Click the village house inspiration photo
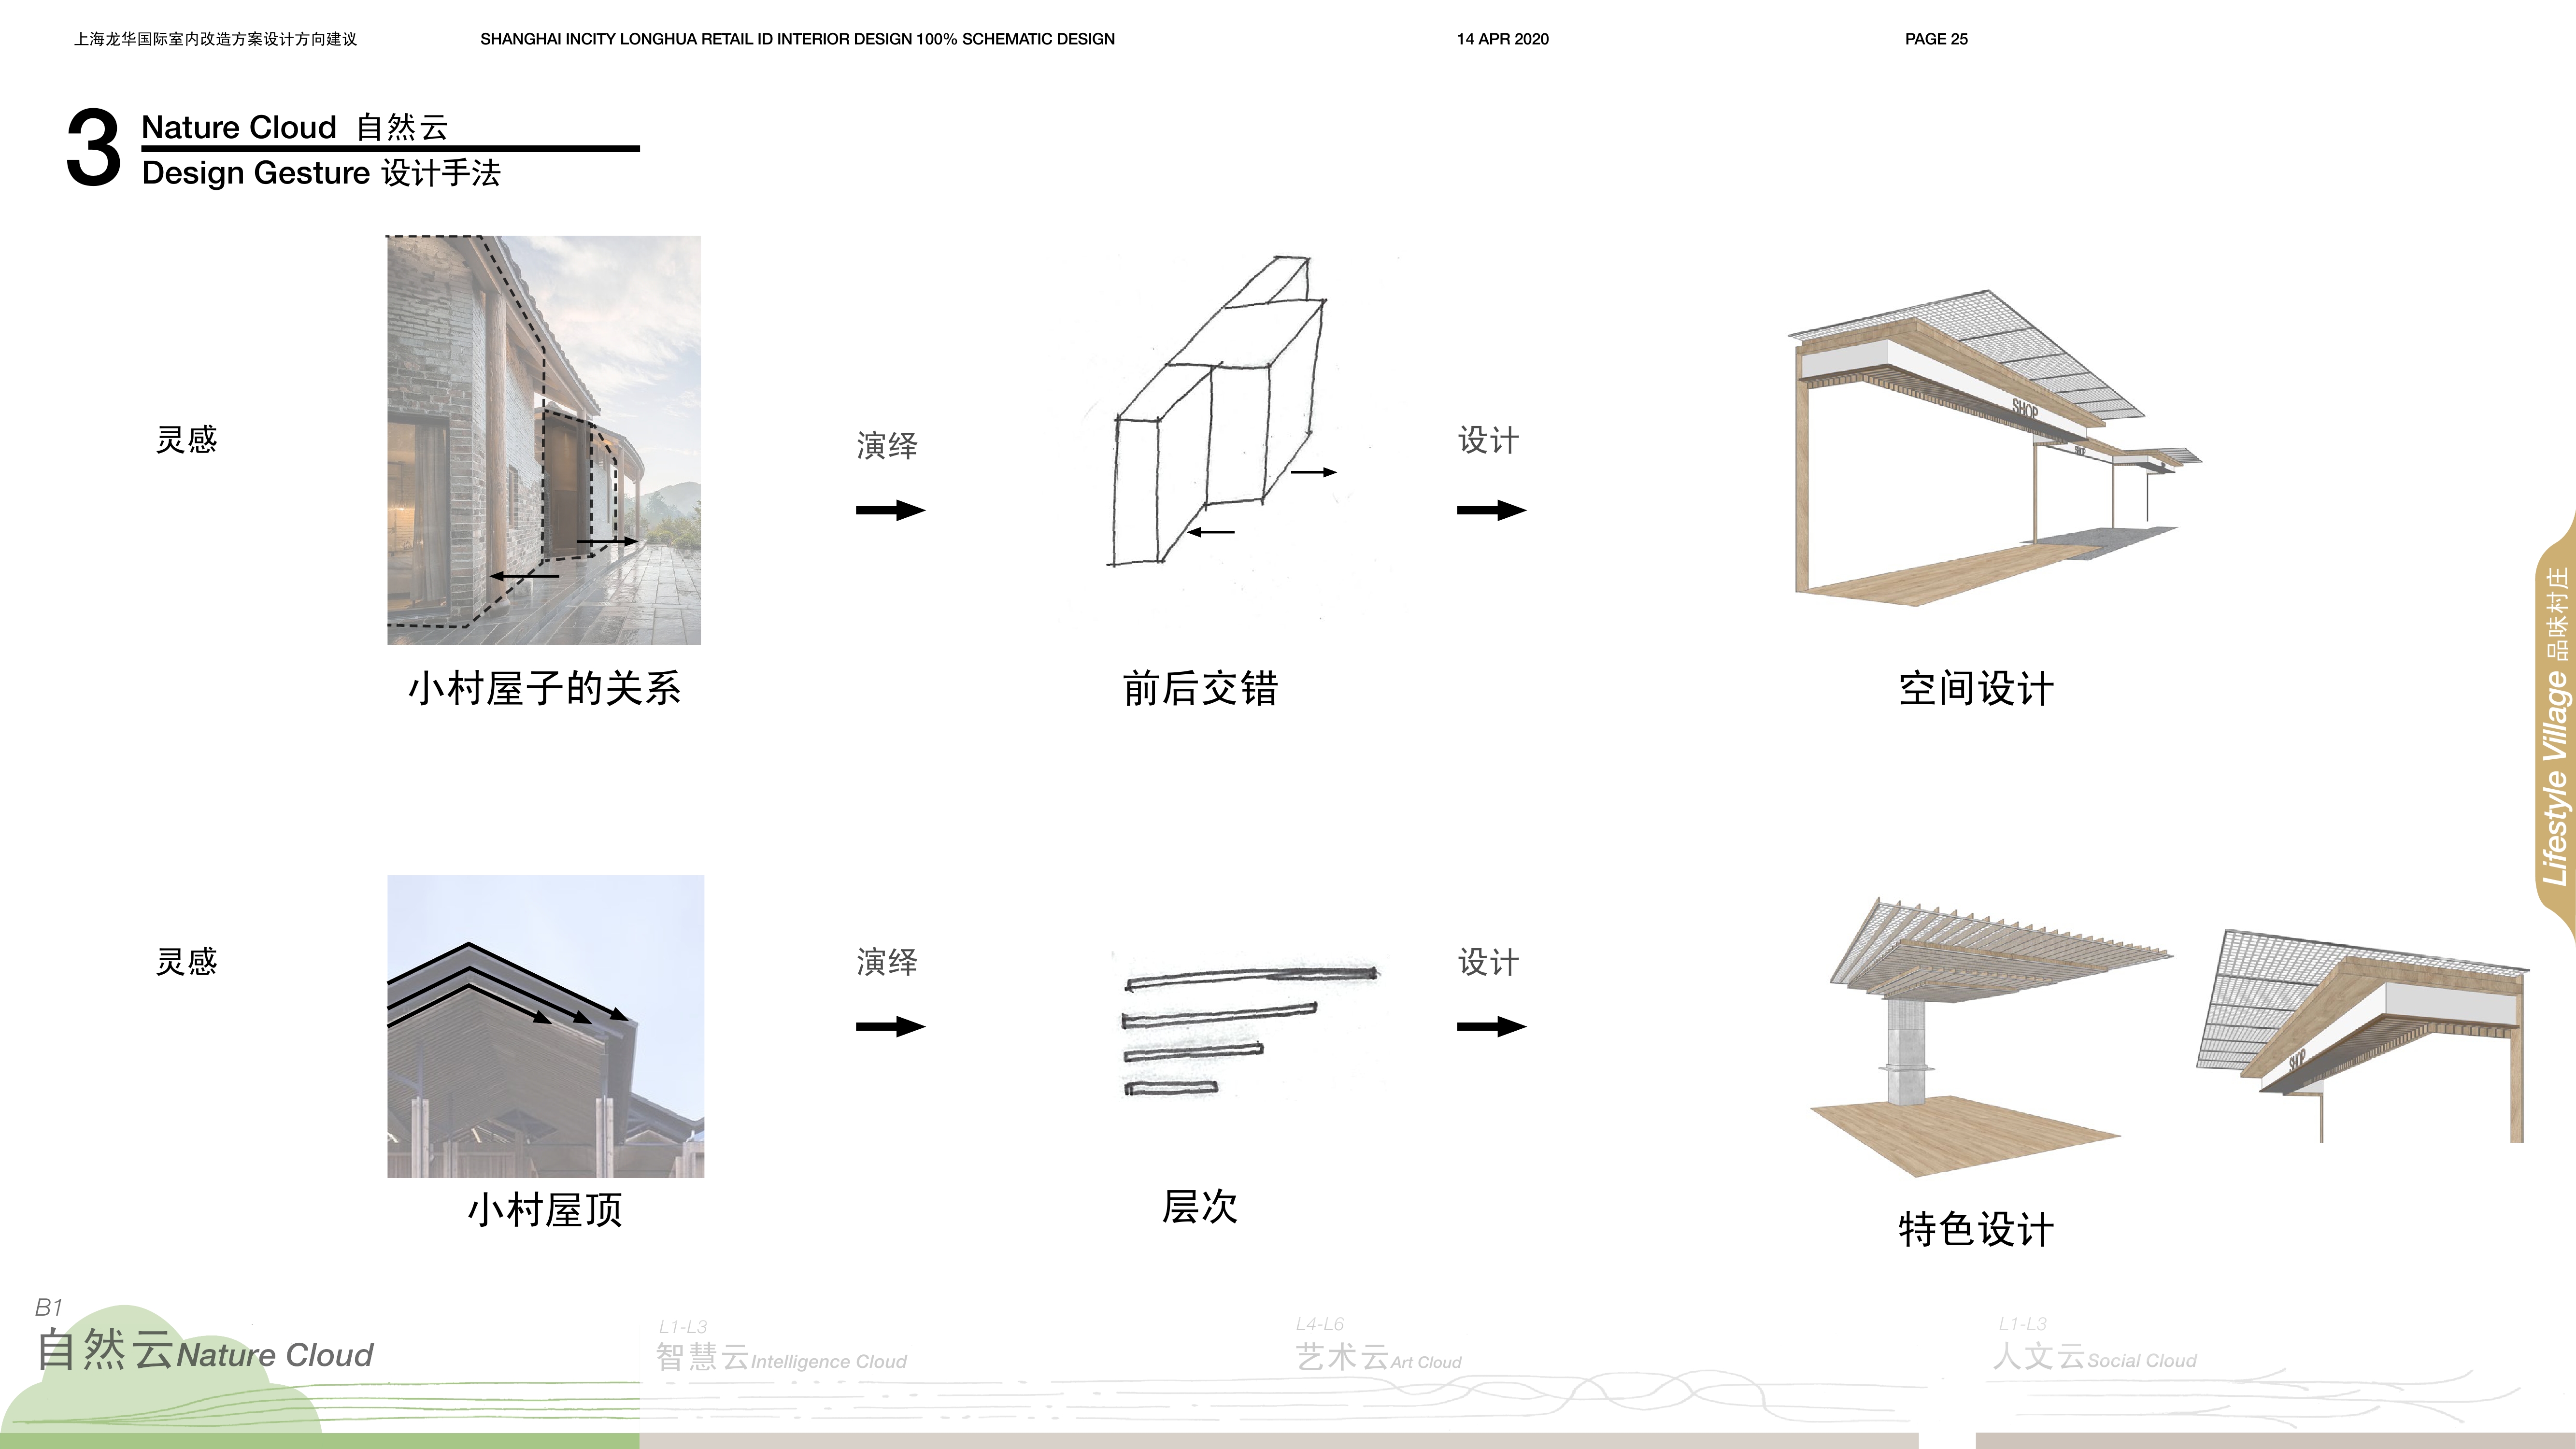The width and height of the screenshot is (2576, 1449). coord(544,440)
